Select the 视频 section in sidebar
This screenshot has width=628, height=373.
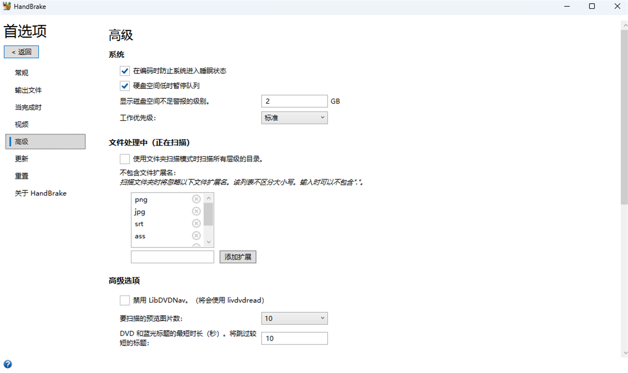[21, 124]
